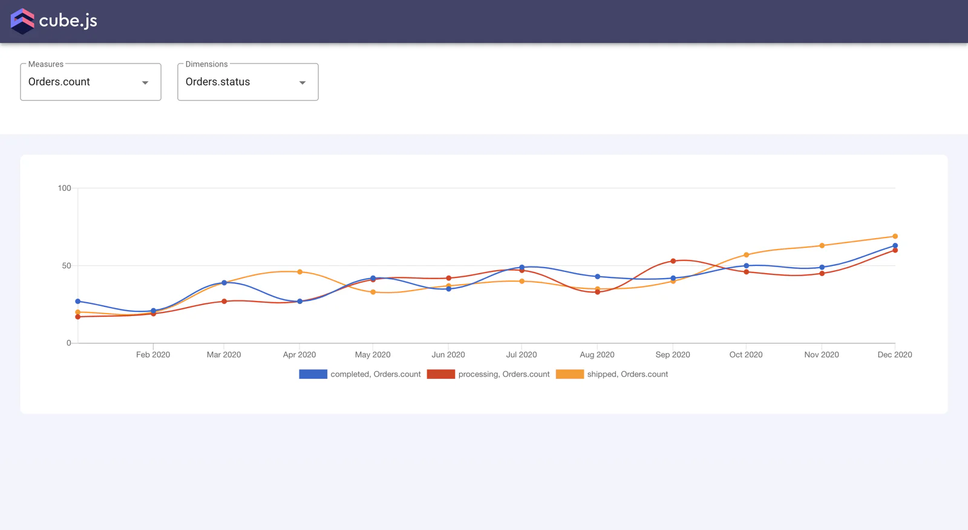The image size is (968, 530).
Task: Click the processing data point at Mar 2020
Action: [224, 301]
